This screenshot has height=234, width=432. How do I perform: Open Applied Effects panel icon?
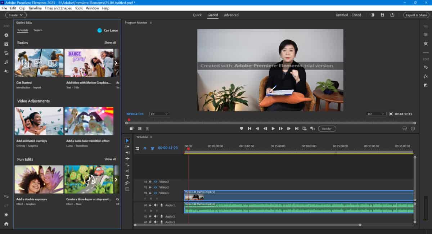[x=426, y=67]
